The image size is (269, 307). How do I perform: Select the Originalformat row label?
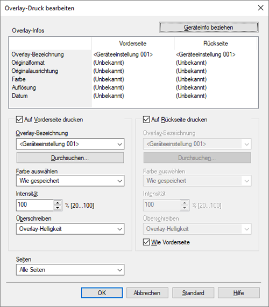tap(28, 63)
